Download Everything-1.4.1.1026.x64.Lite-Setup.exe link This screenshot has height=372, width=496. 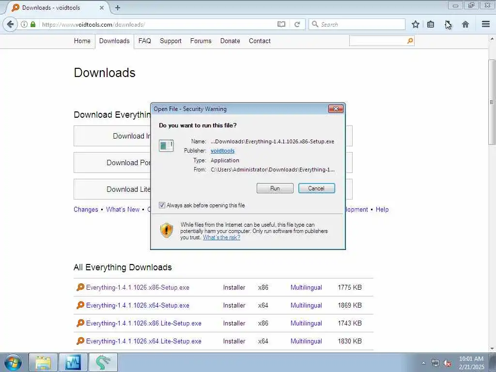click(143, 341)
